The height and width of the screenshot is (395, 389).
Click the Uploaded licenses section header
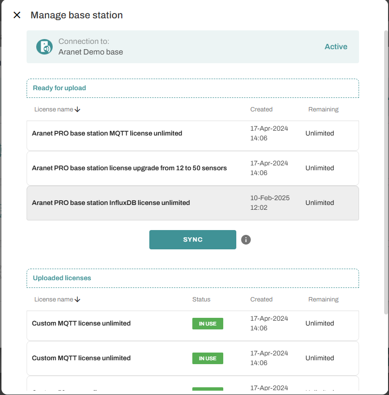[62, 278]
